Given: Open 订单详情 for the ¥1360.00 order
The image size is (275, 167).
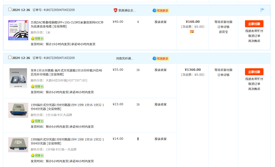Looking at the screenshot, I should (x=223, y=75).
